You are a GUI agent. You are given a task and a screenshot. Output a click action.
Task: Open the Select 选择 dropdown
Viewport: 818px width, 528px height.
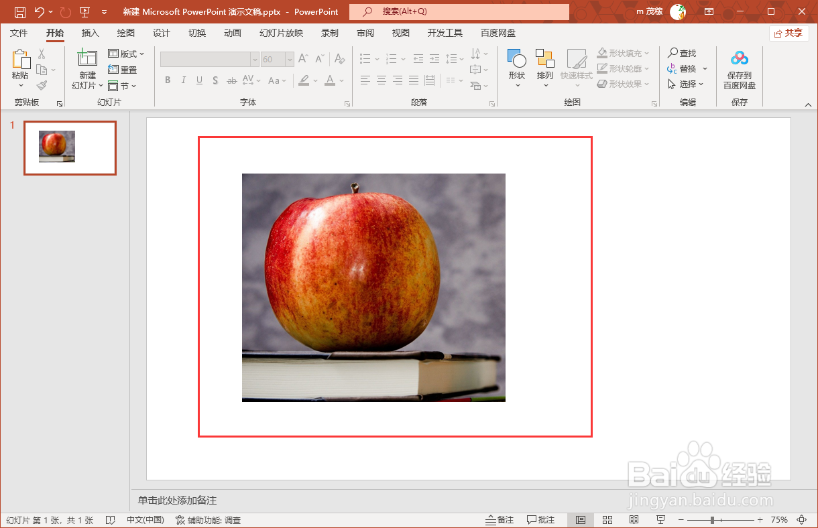(686, 84)
